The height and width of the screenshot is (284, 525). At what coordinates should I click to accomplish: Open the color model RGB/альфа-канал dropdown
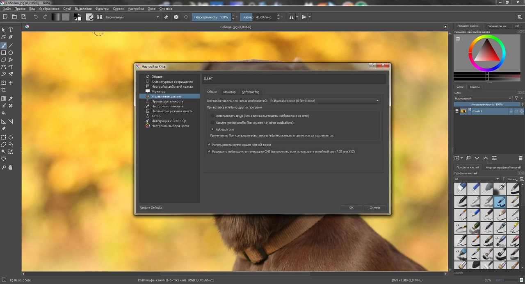tap(324, 100)
